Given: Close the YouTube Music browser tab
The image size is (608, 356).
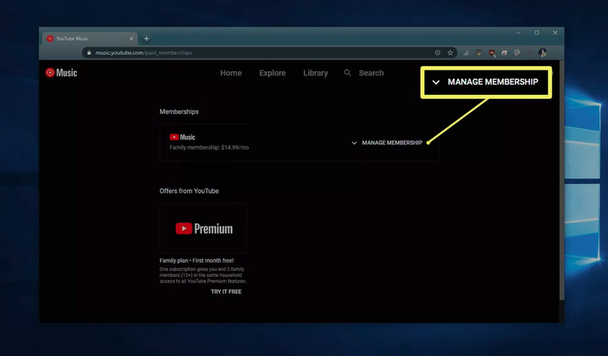Looking at the screenshot, I should tap(131, 39).
